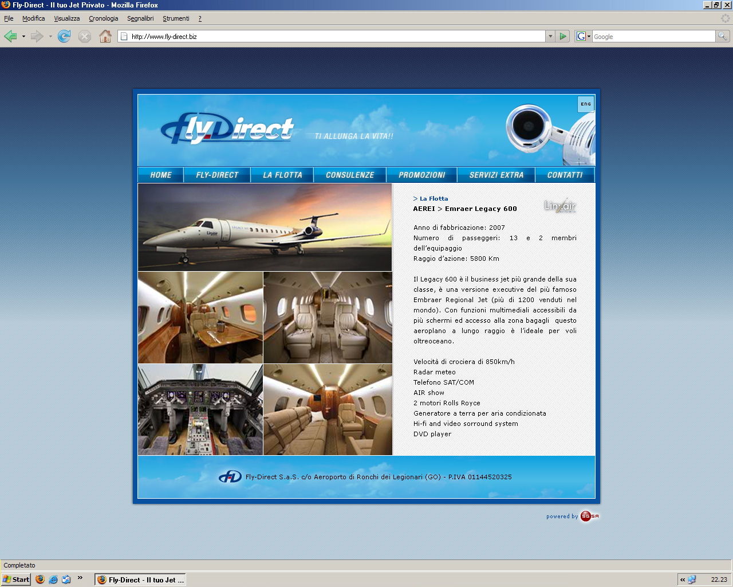This screenshot has height=587, width=733.
Task: Click the SERVIZI EXTRA navigation link
Action: 496,175
